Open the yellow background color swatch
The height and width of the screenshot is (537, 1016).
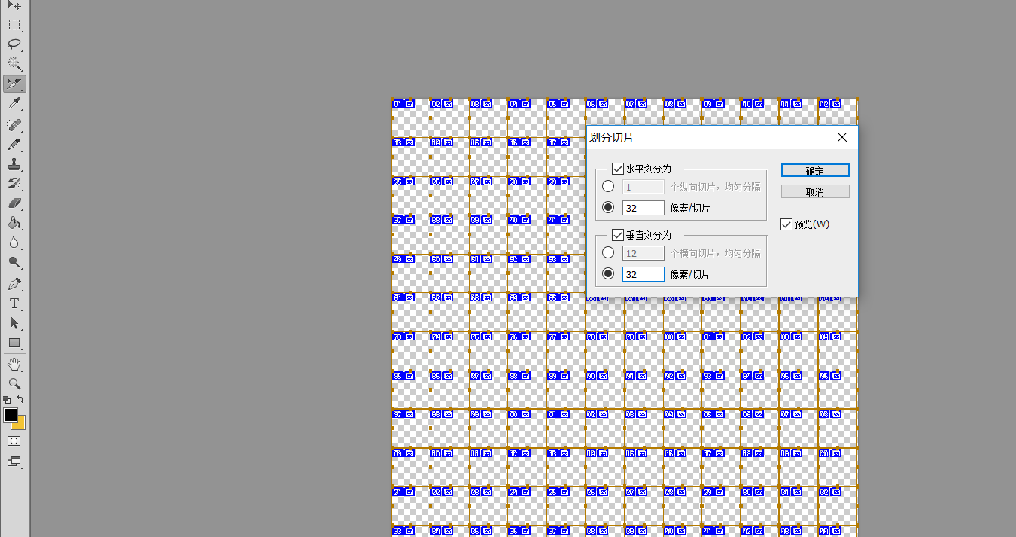click(x=20, y=425)
